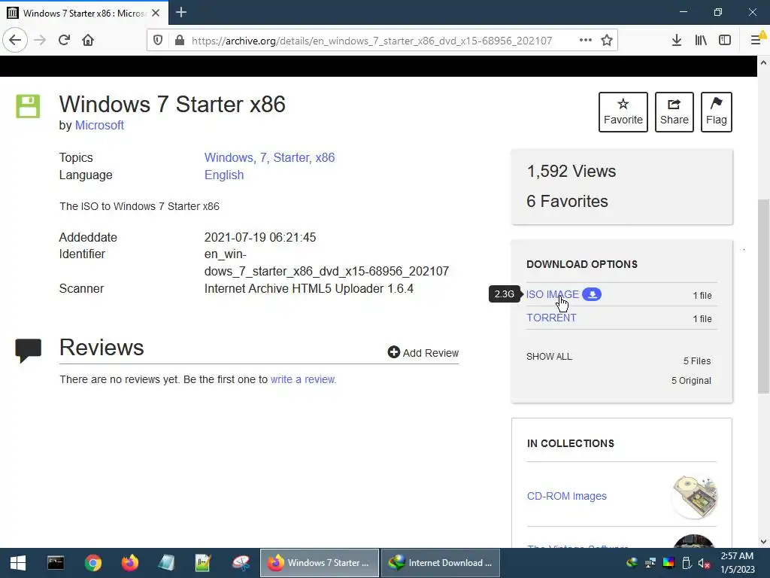
Task: Flag this archive item
Action: click(x=717, y=112)
